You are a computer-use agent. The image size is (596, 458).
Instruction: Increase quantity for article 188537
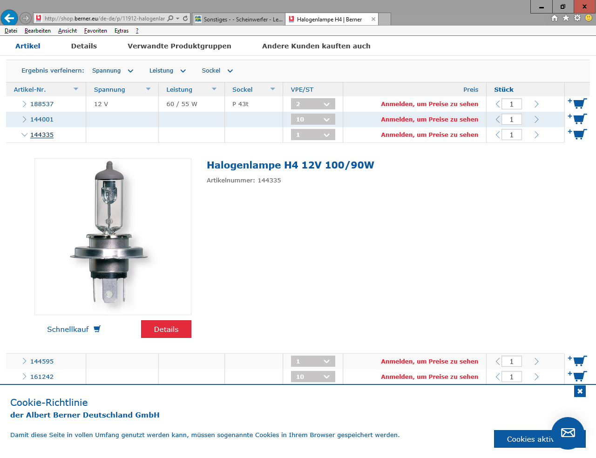536,104
